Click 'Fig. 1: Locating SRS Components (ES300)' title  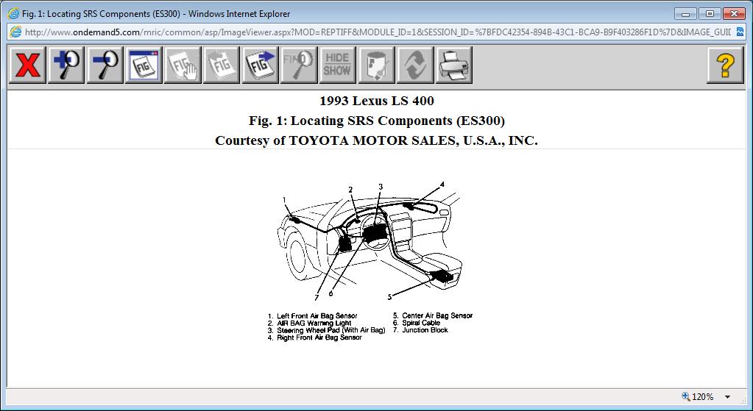(x=377, y=121)
